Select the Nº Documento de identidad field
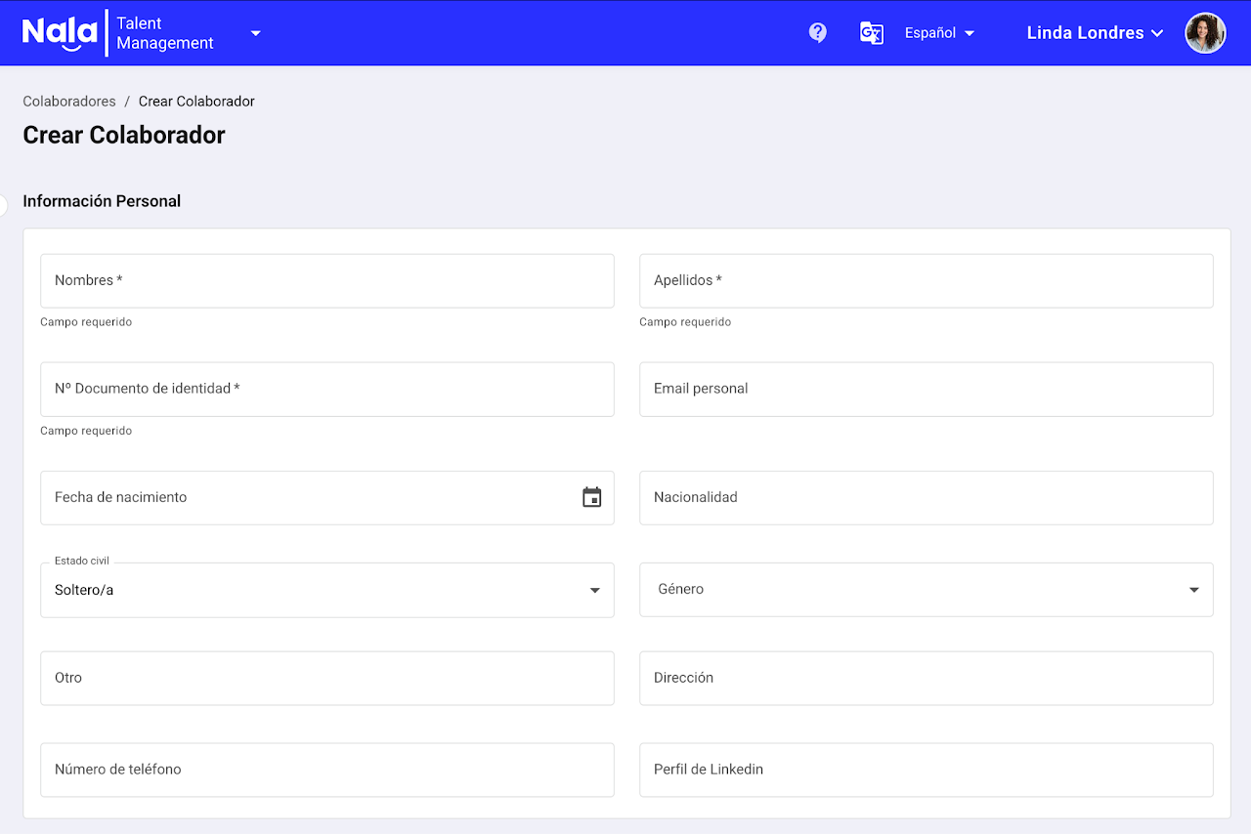The height and width of the screenshot is (834, 1251). tap(326, 390)
